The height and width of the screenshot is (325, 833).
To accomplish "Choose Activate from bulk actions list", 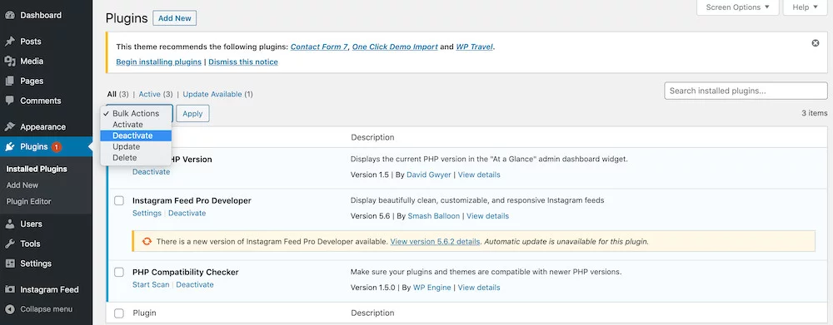I will pyautogui.click(x=136, y=125).
